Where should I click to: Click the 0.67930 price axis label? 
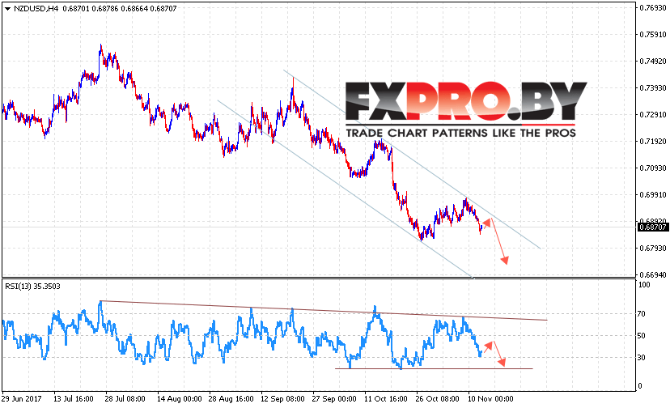[653, 248]
